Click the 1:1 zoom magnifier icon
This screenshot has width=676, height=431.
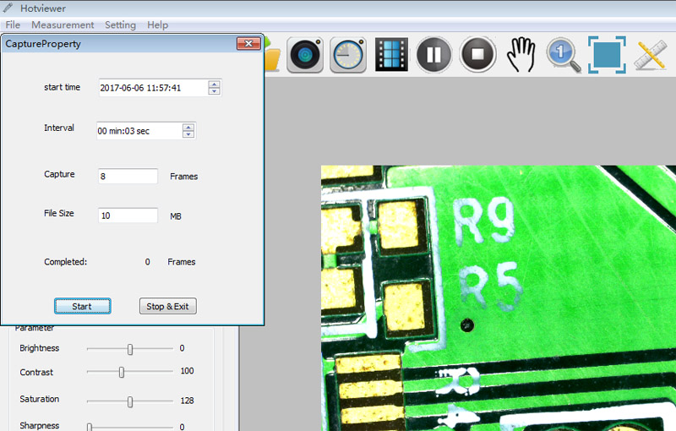[564, 56]
